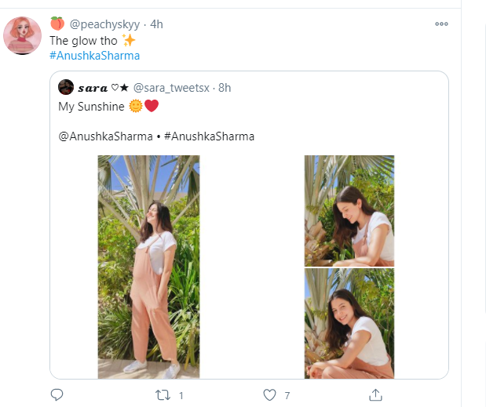This screenshot has width=486, height=407.
Task: Open the three-dot more options menu
Action: [x=441, y=24]
